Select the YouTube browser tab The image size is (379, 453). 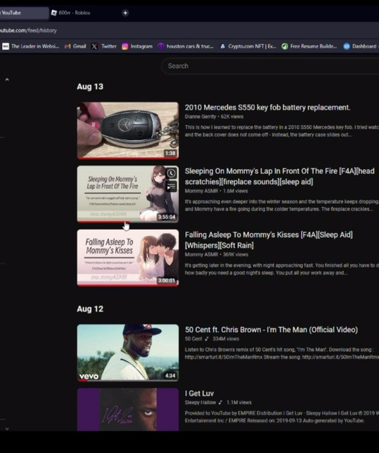click(x=24, y=13)
